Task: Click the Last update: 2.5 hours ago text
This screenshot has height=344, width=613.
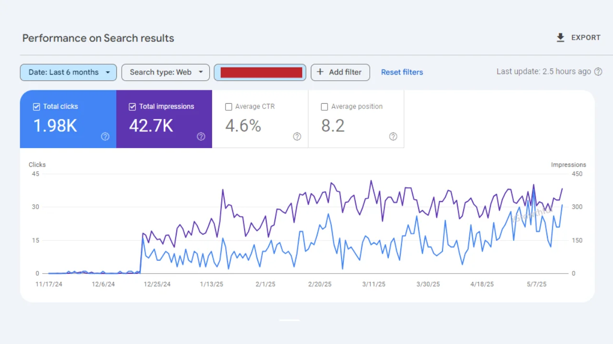Action: click(x=544, y=72)
